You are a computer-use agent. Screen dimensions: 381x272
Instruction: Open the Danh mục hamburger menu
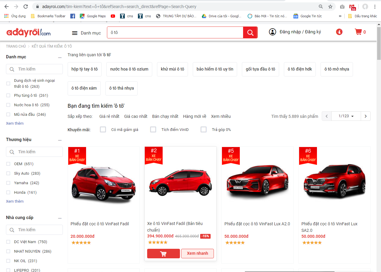tap(75, 33)
